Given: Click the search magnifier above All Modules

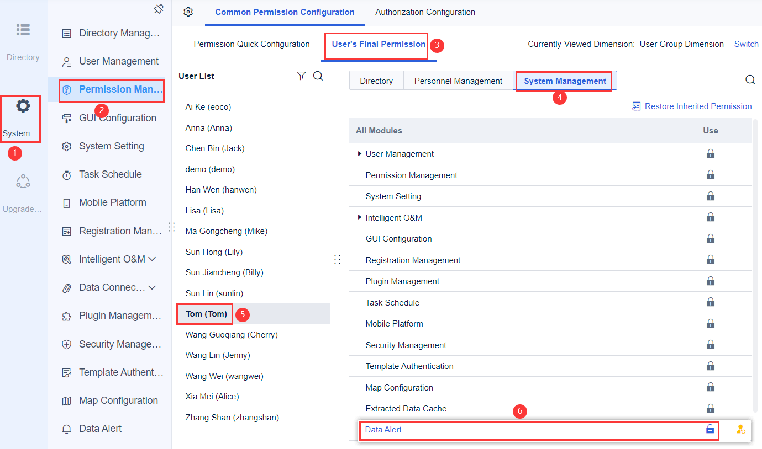Looking at the screenshot, I should (x=750, y=79).
